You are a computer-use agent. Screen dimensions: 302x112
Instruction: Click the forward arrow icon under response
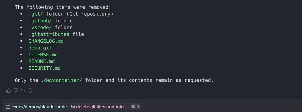23,90
